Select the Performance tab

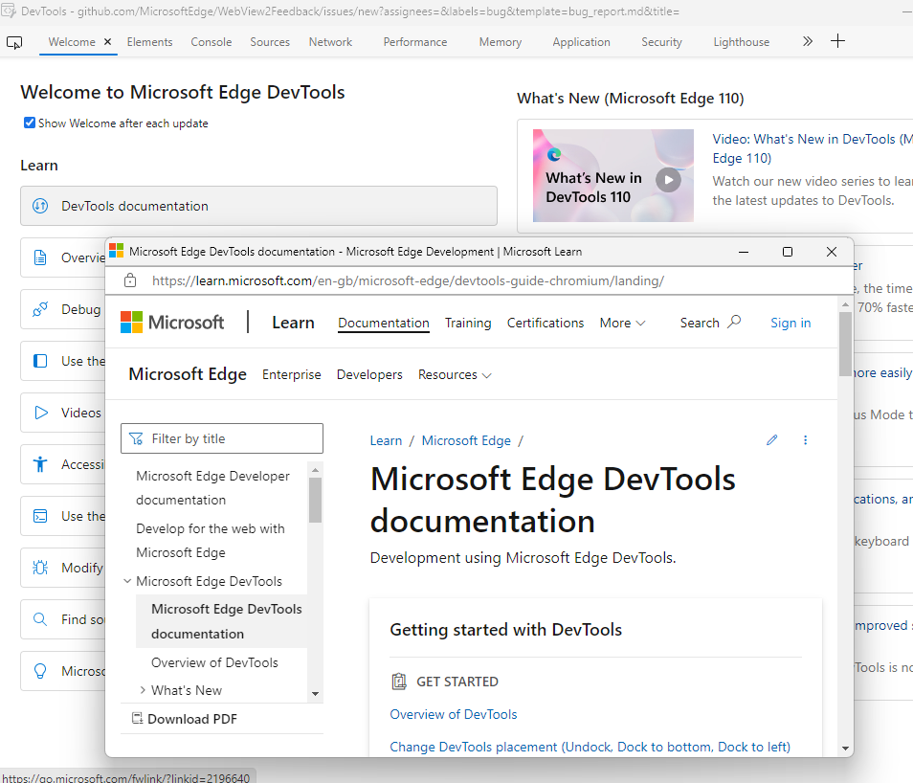tap(415, 42)
